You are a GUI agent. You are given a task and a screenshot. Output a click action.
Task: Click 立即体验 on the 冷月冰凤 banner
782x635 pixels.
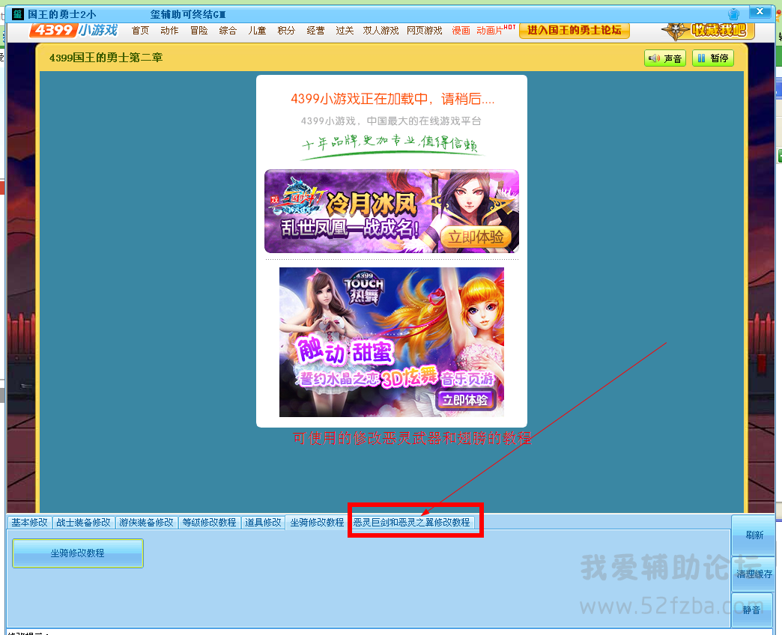476,237
